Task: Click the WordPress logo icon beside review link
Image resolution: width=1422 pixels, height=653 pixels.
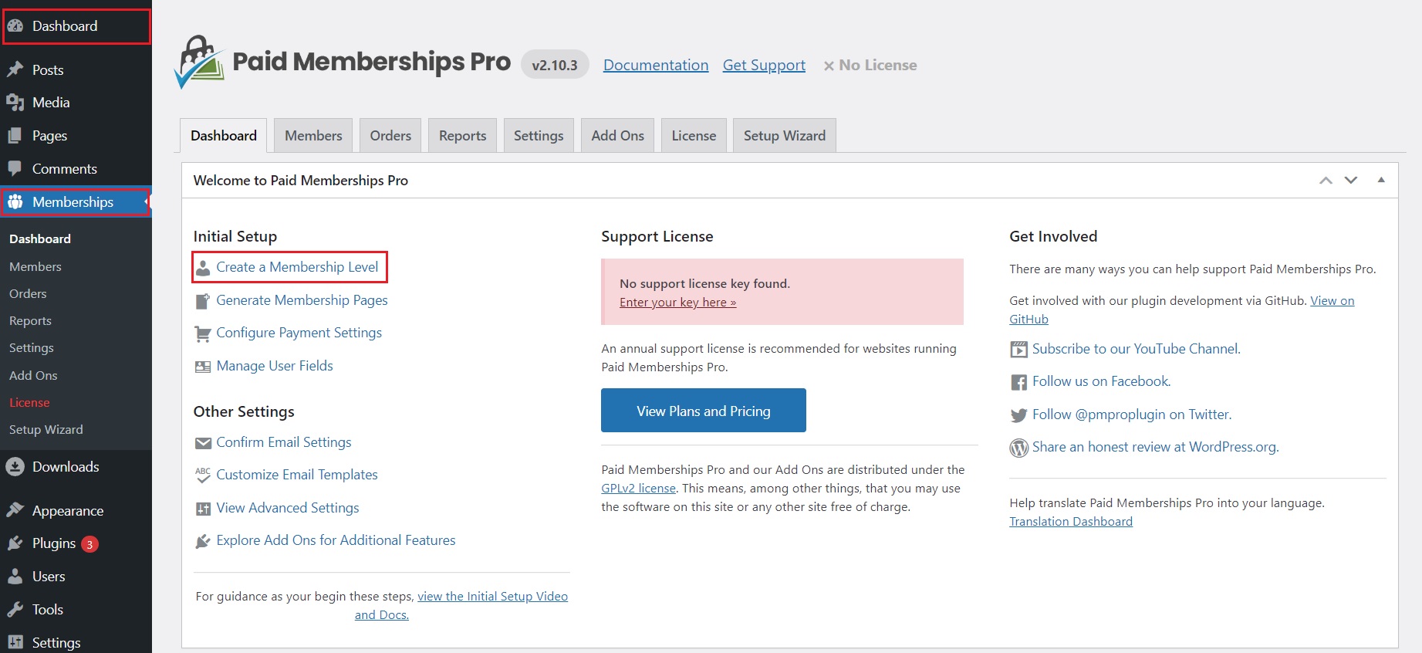Action: click(x=1018, y=448)
